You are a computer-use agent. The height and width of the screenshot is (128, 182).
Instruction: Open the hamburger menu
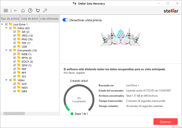pyautogui.click(x=6, y=11)
